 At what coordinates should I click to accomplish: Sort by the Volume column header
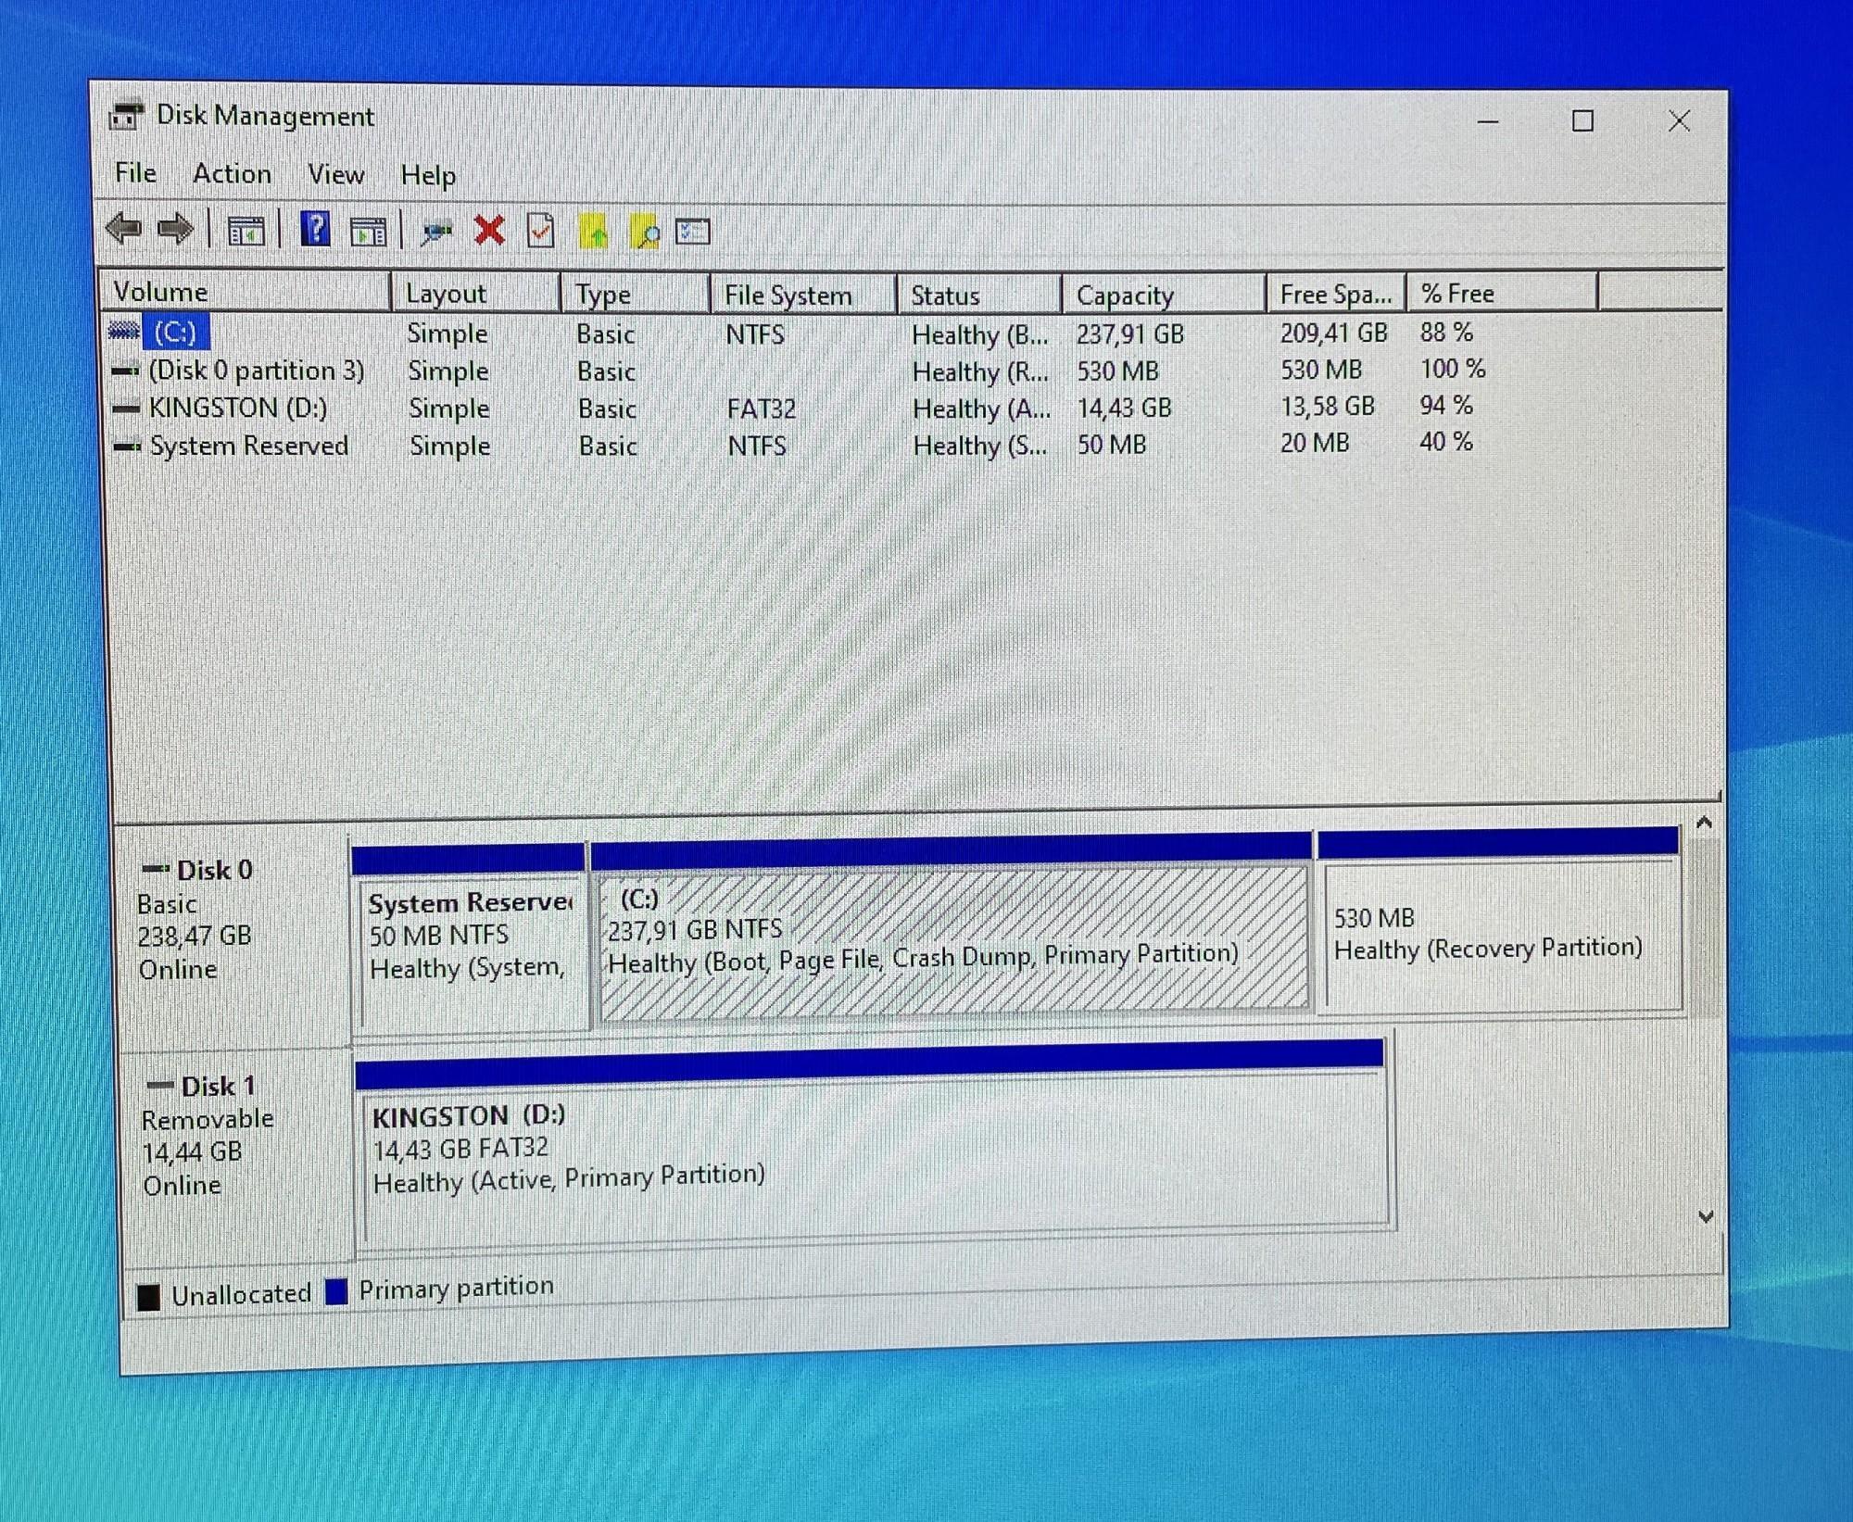(x=245, y=292)
